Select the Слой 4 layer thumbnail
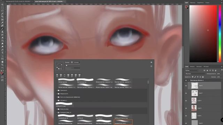The height and width of the screenshot is (125, 223). pyautogui.click(x=194, y=101)
